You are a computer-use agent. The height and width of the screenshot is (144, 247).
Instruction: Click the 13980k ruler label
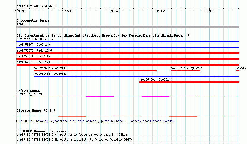pos(162,11)
